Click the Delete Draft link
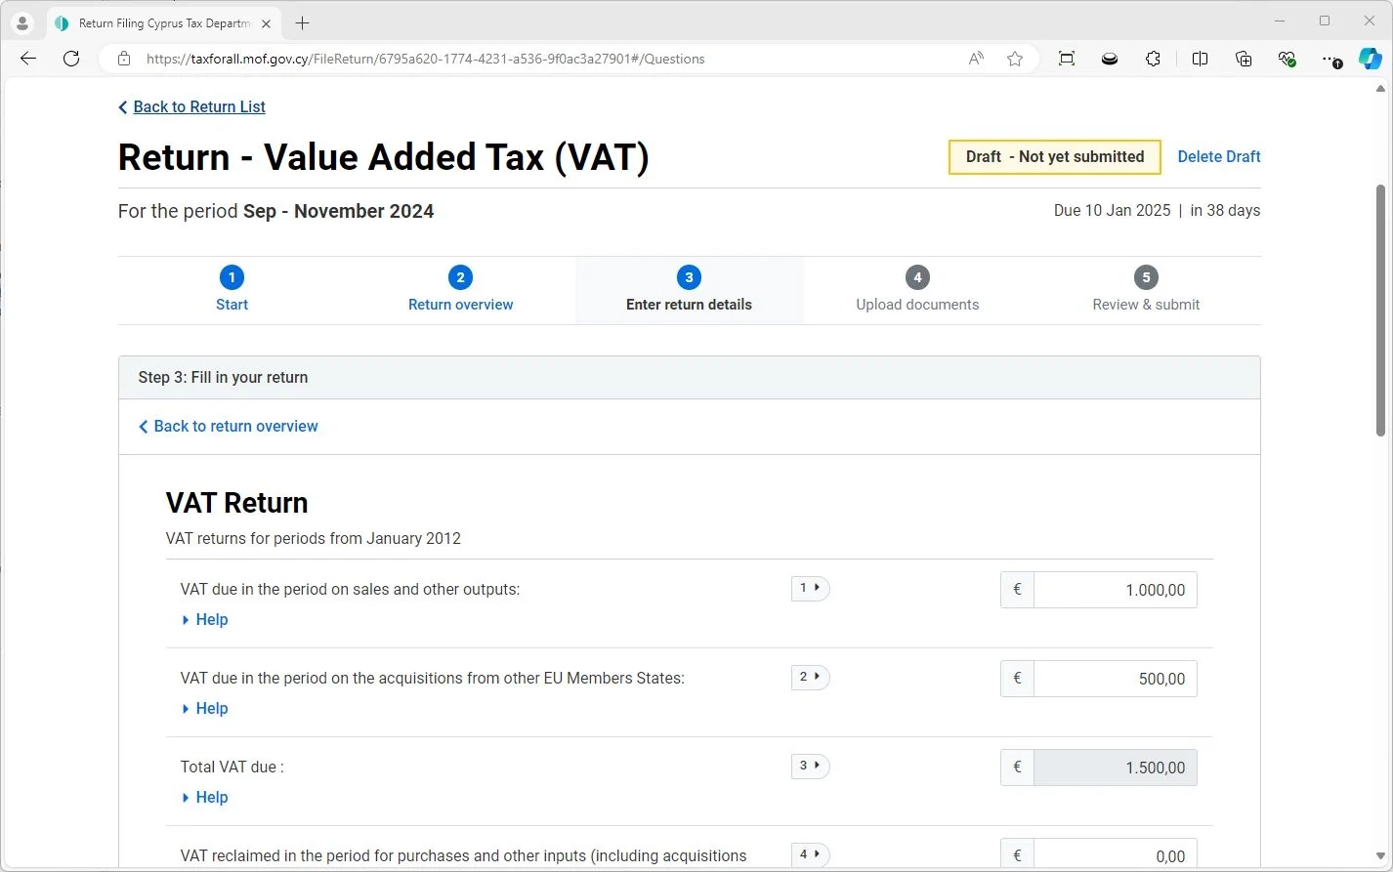The height and width of the screenshot is (872, 1393). (1218, 157)
